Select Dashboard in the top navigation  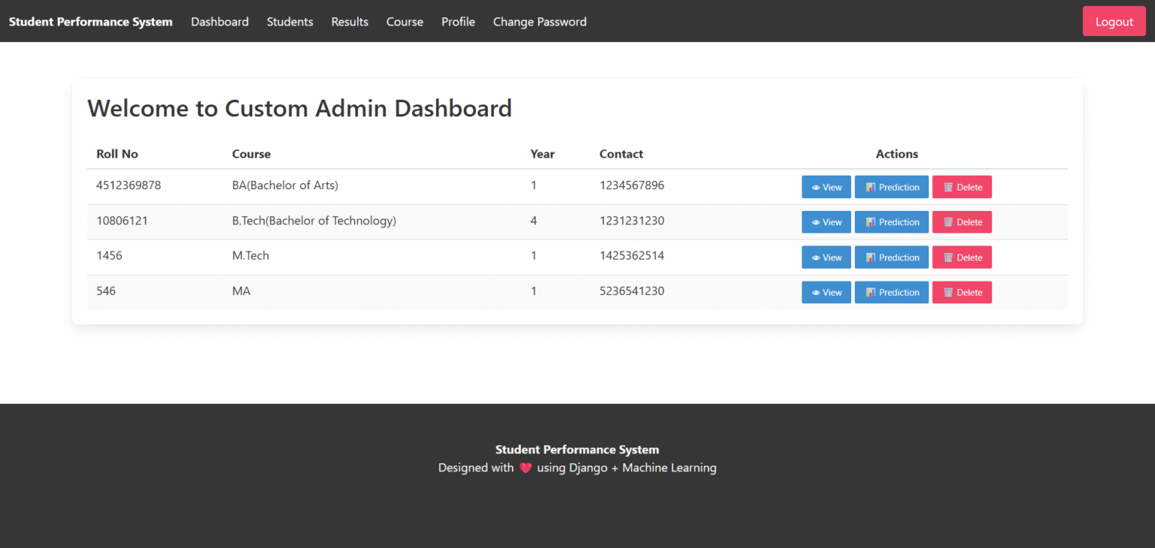click(220, 22)
